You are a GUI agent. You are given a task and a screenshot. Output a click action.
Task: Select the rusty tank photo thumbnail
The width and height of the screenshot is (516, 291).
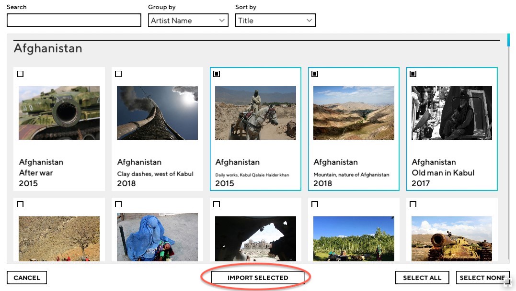(x=452, y=239)
